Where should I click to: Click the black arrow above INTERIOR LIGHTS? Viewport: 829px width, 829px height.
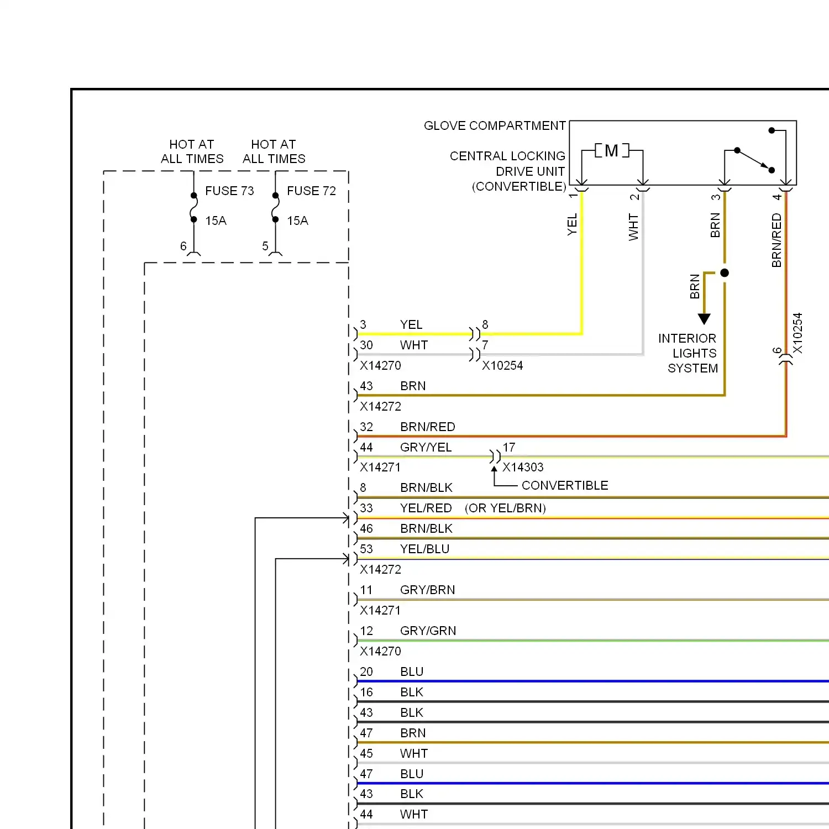tap(704, 319)
